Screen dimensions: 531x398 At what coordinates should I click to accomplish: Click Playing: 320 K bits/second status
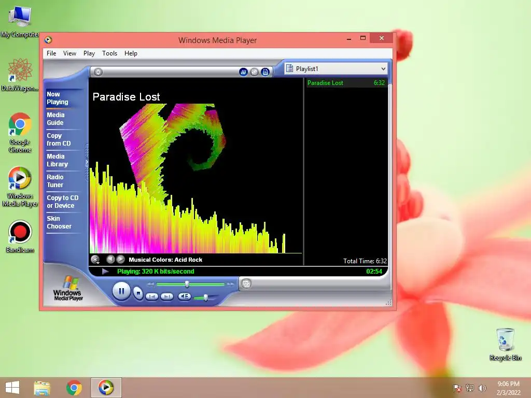coord(156,272)
